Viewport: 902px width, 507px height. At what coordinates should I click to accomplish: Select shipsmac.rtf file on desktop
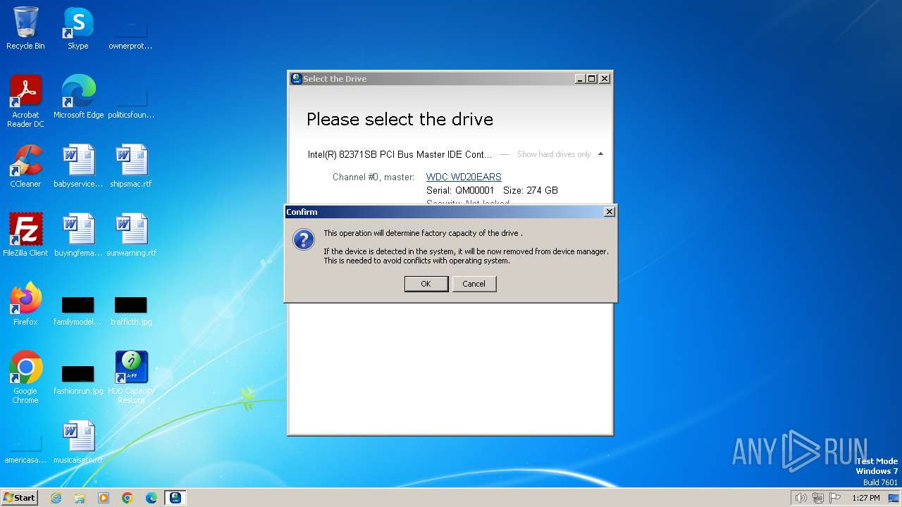pyautogui.click(x=131, y=166)
